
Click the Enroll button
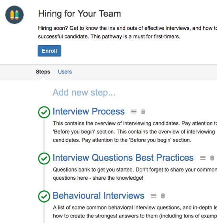point(49,51)
